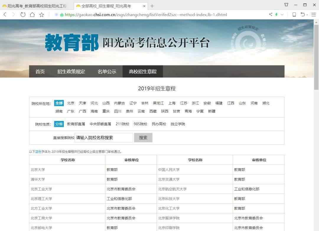Click the address bar URL field
Screen dimensions: 319x231
point(146,15)
